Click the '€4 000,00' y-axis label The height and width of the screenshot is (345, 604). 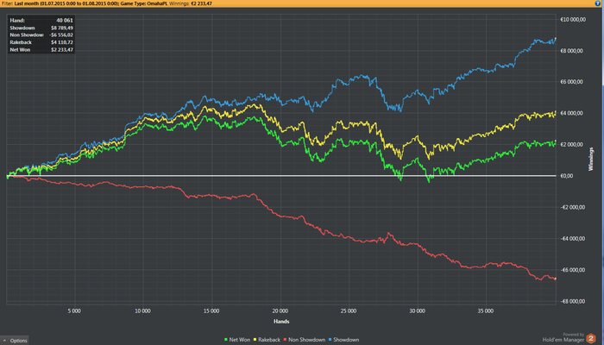pyautogui.click(x=573, y=113)
